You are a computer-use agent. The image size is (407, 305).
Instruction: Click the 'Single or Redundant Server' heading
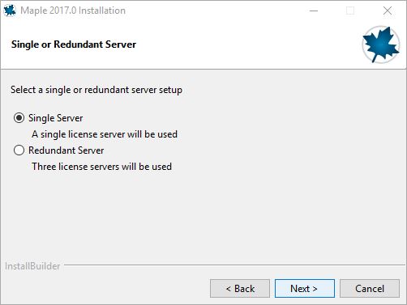click(74, 44)
